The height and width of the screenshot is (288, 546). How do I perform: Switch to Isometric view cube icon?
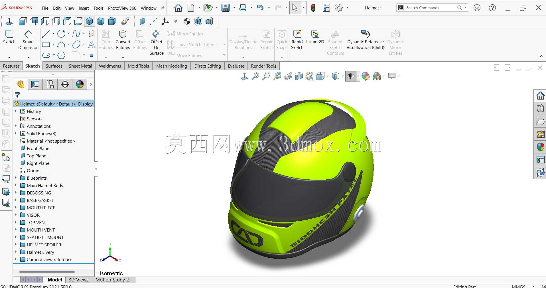pos(90,21)
